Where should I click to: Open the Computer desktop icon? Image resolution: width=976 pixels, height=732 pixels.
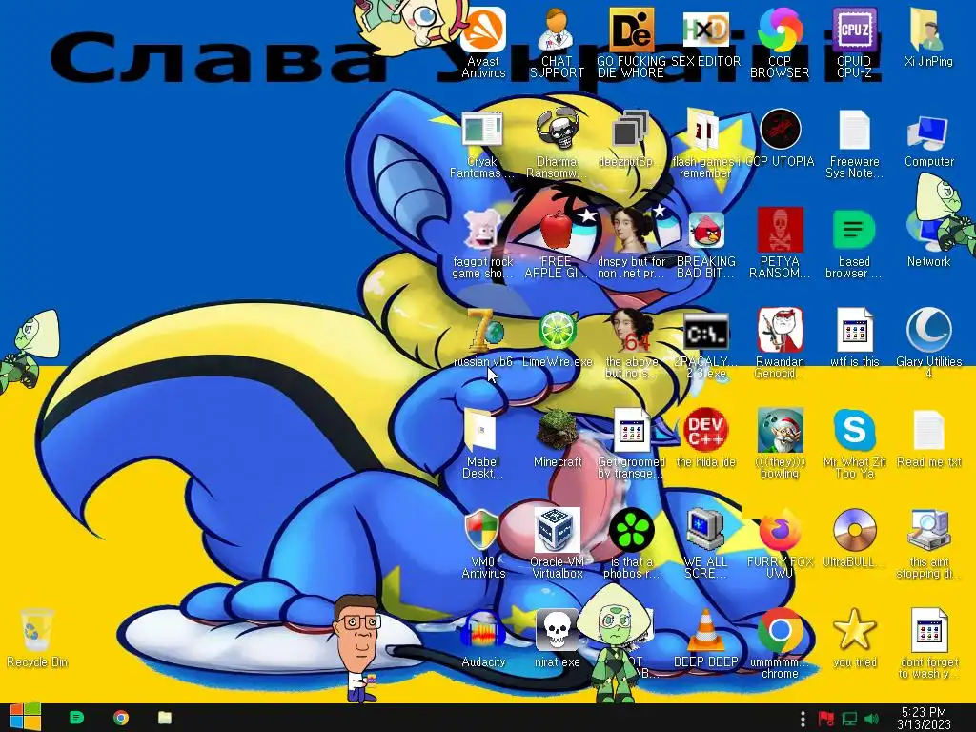tap(928, 140)
